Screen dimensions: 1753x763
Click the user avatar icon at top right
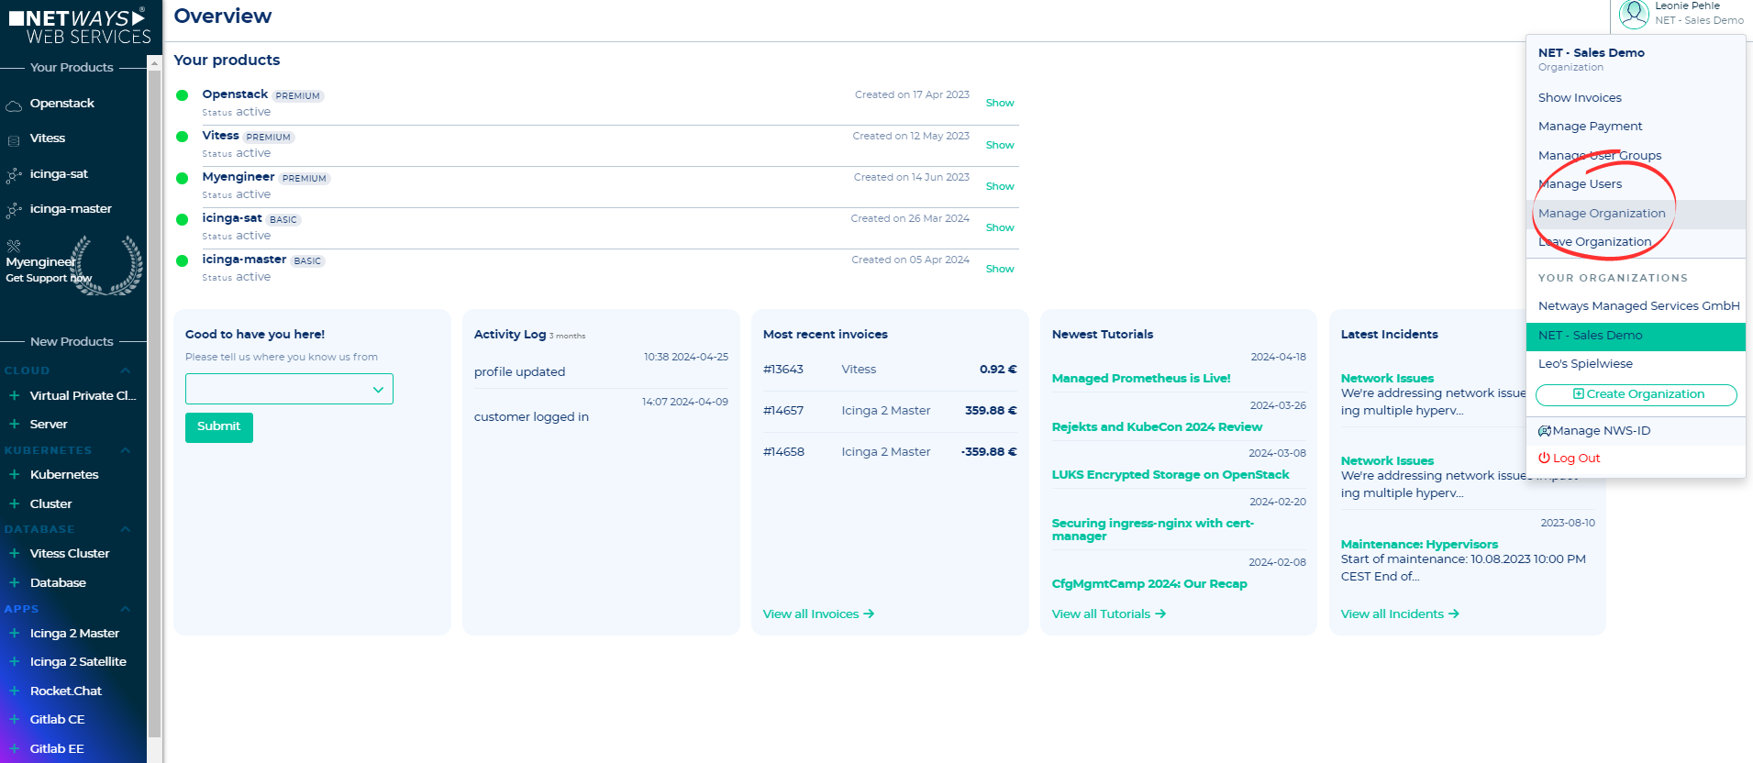click(1634, 14)
